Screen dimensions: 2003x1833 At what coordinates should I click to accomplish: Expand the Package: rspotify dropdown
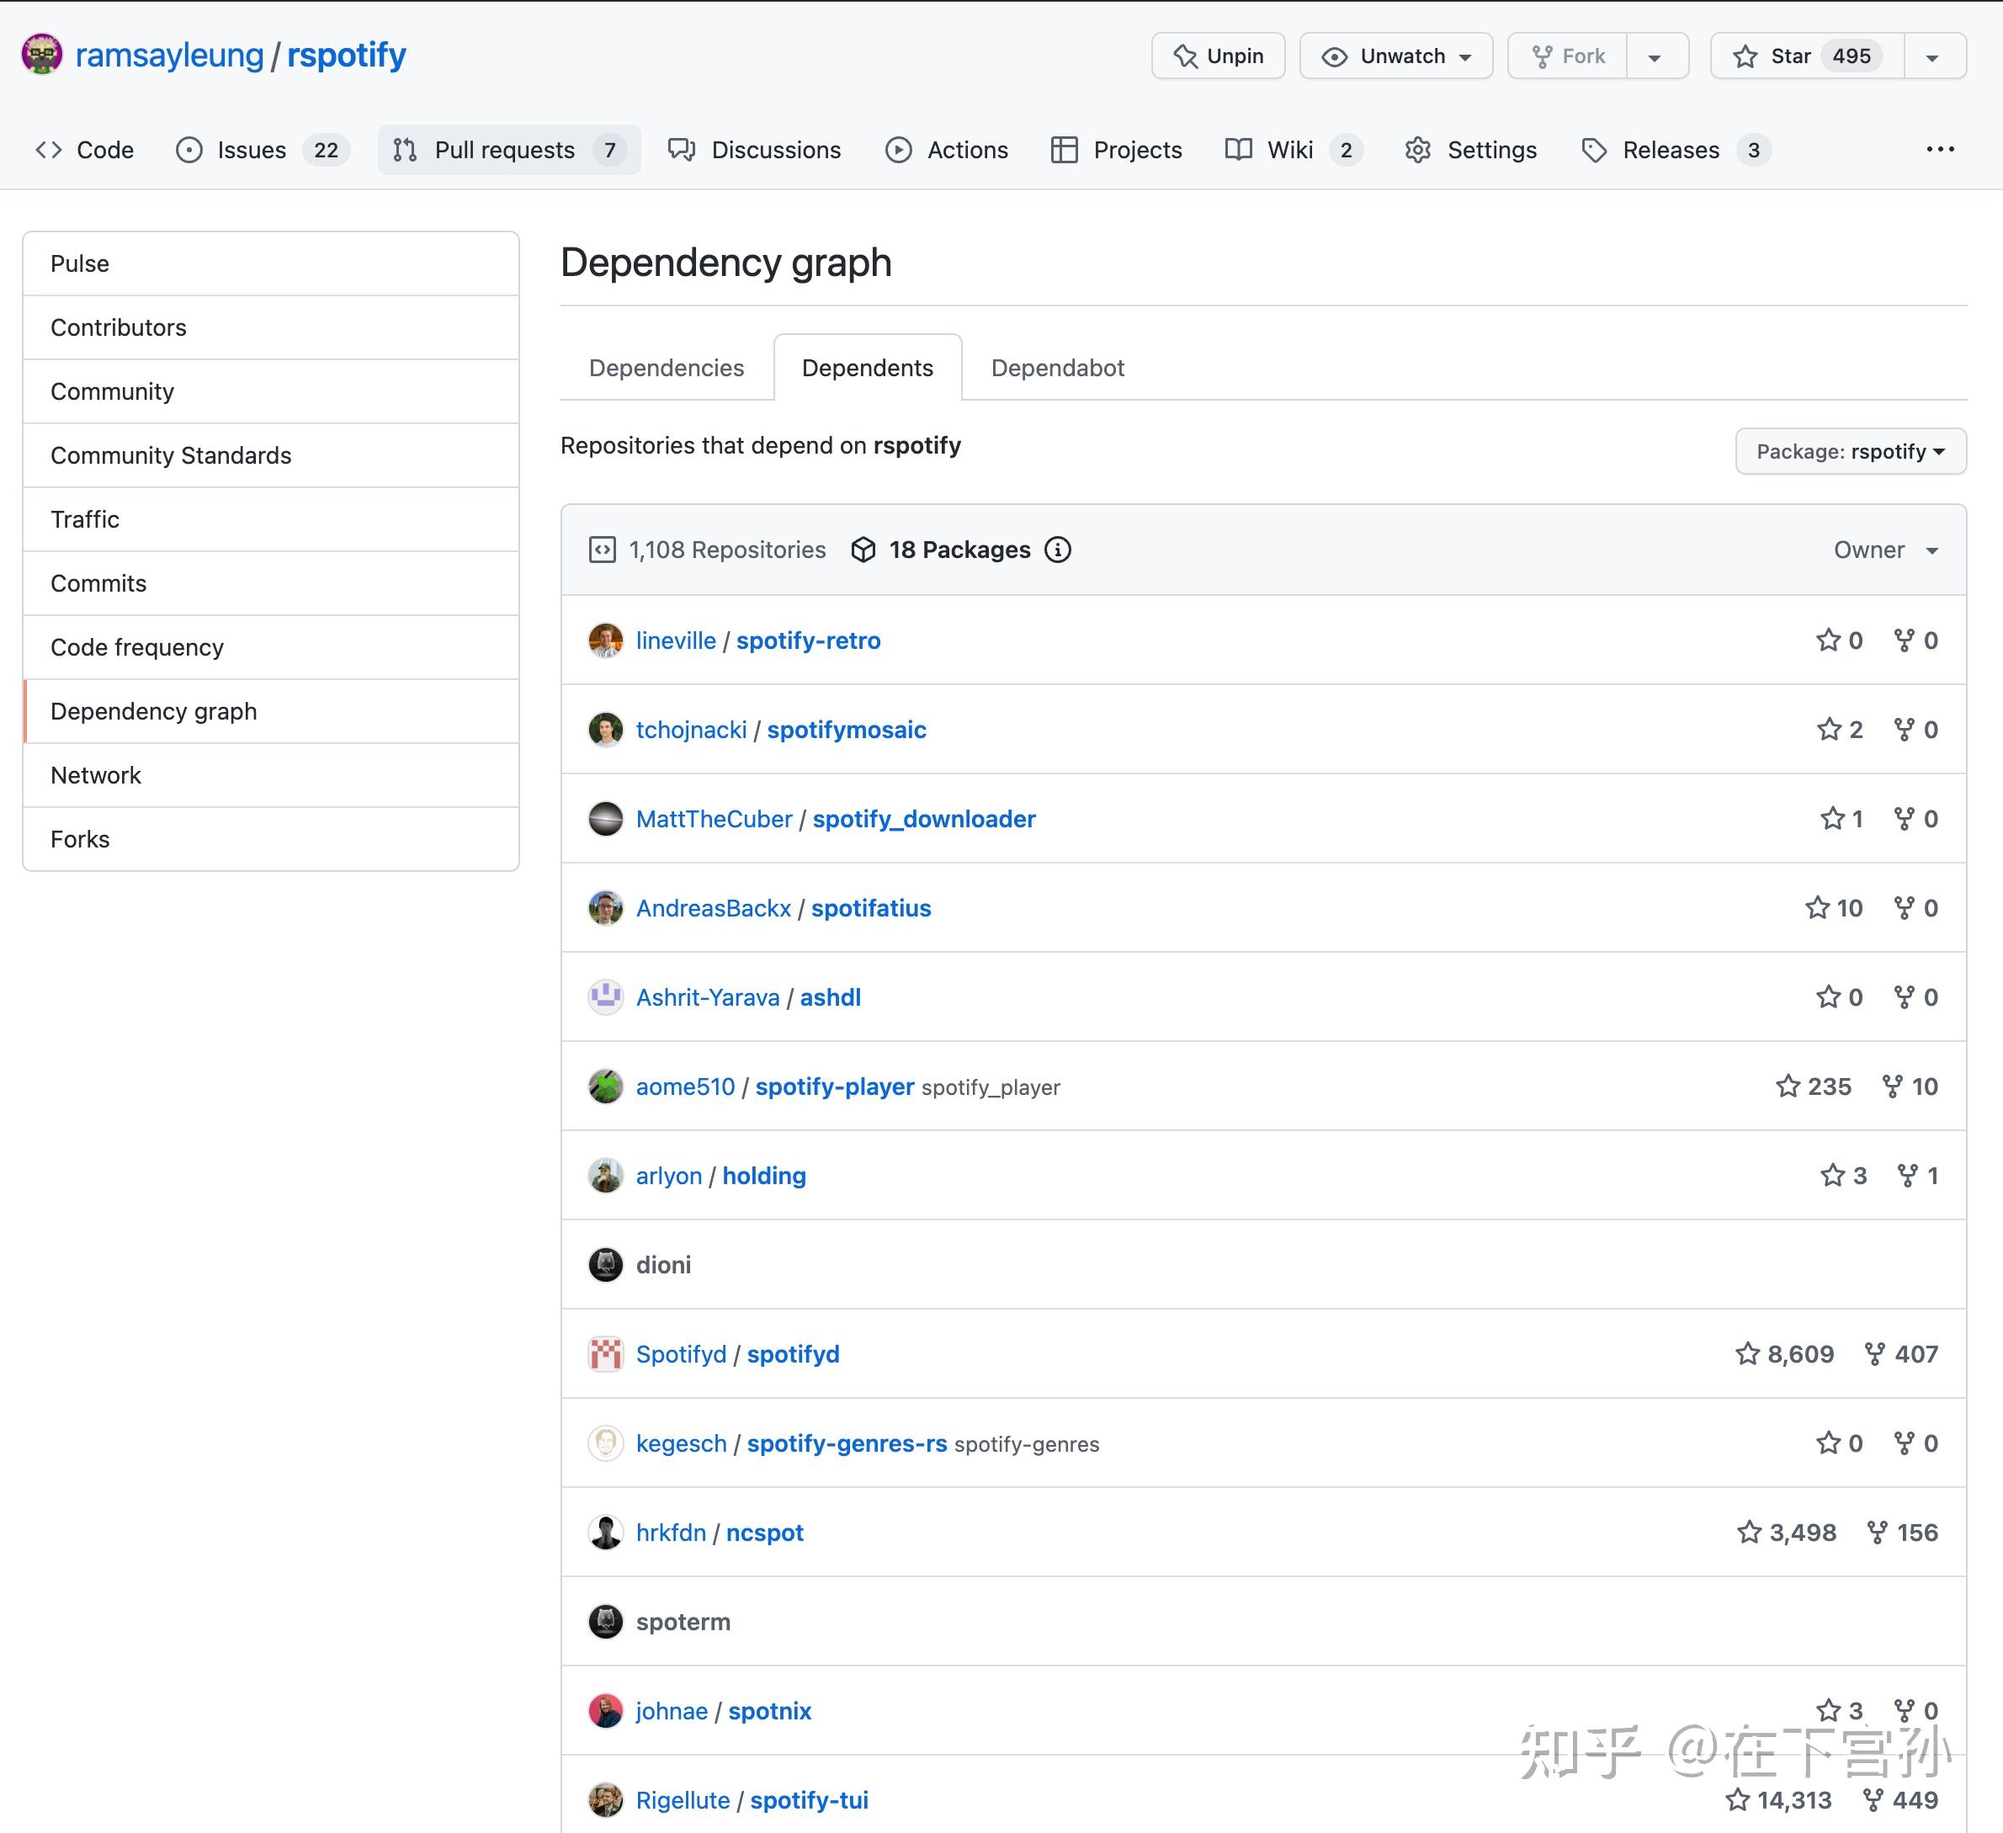[1850, 451]
